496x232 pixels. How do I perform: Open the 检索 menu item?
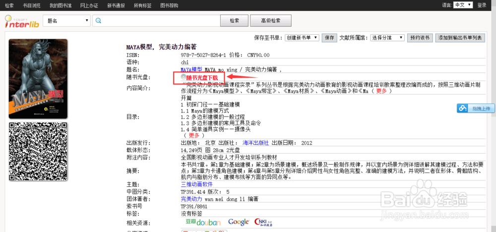(x=9, y=5)
